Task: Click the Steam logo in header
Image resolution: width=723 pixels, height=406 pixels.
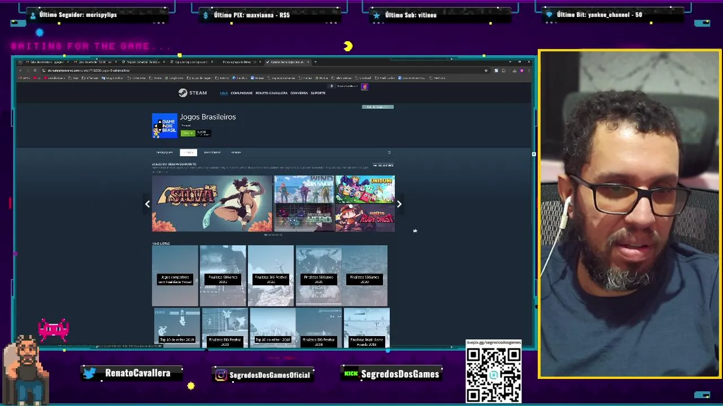Action: pyautogui.click(x=193, y=93)
